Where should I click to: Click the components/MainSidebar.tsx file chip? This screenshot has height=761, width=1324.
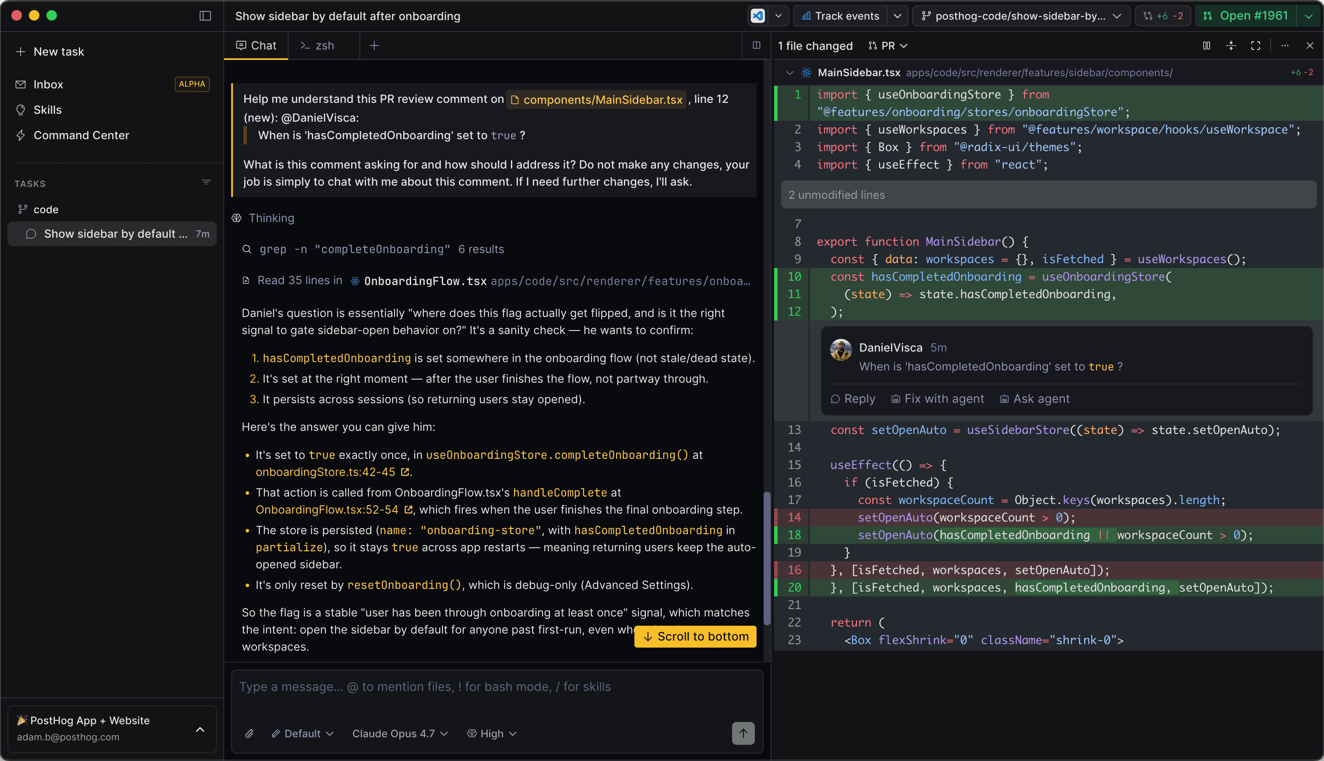[596, 99]
